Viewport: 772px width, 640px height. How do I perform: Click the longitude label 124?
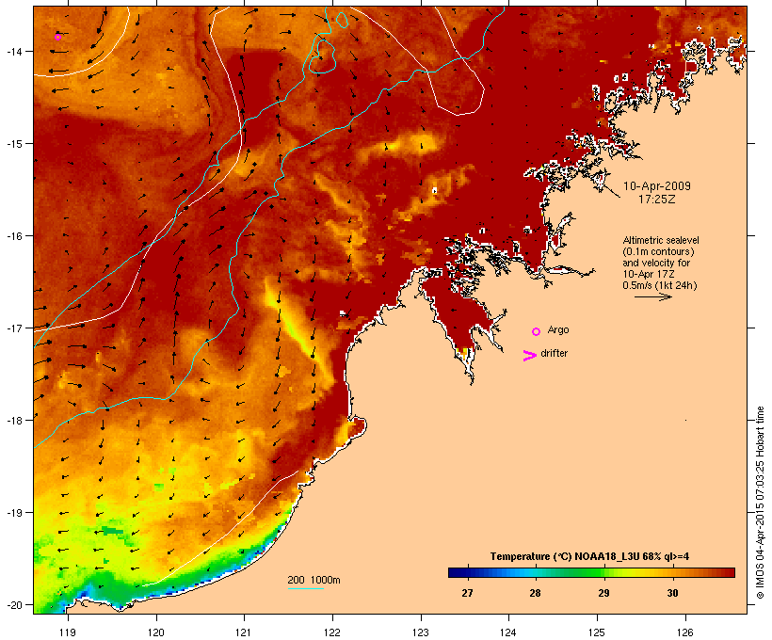(508, 632)
